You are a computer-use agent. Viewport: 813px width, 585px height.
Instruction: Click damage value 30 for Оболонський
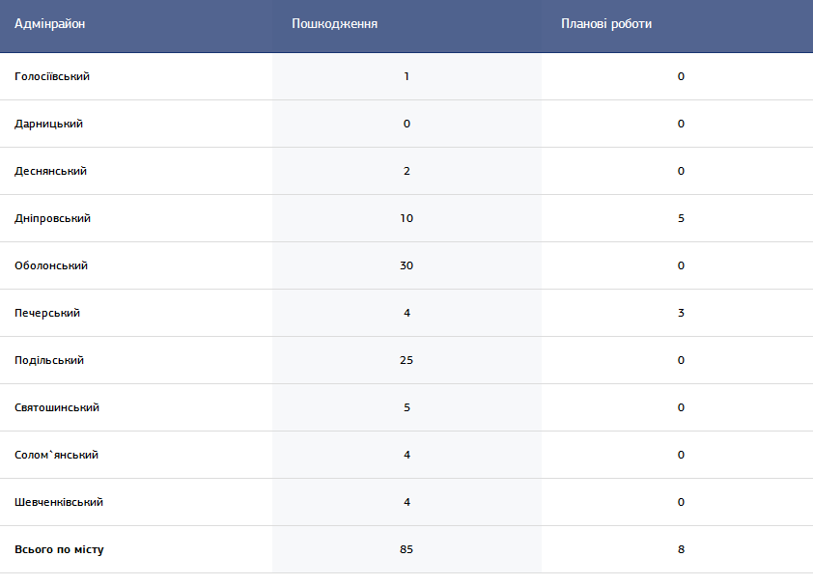point(406,265)
